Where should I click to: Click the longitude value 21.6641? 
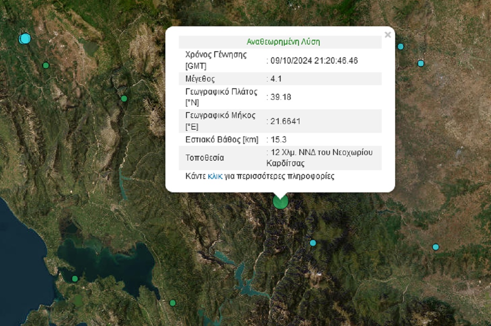click(x=285, y=121)
